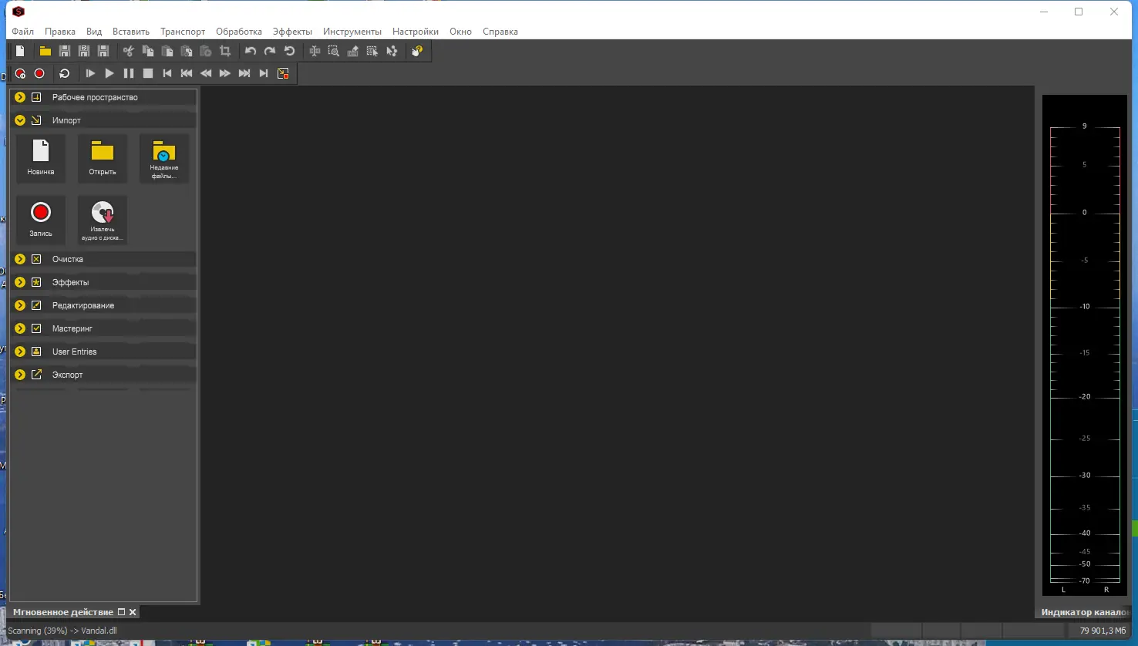
Task: Open the Окно menu
Action: [x=460, y=32]
